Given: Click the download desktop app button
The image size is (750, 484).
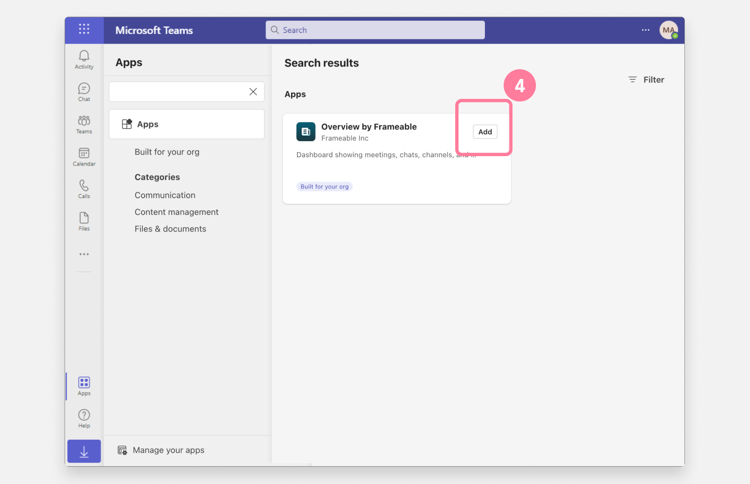Looking at the screenshot, I should 84,452.
